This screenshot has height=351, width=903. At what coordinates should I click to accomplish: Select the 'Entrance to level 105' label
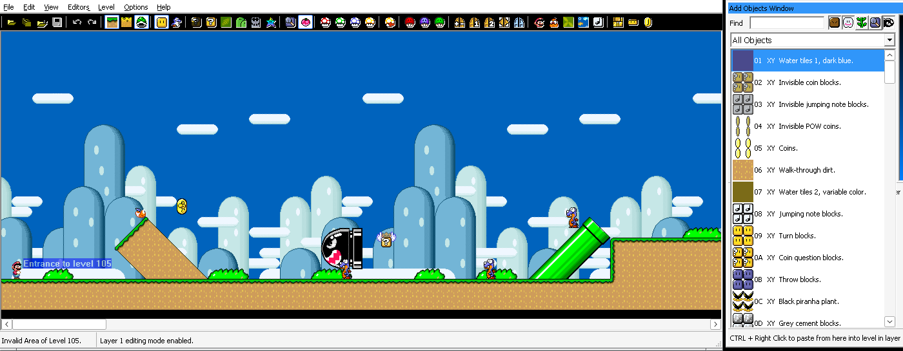[67, 263]
